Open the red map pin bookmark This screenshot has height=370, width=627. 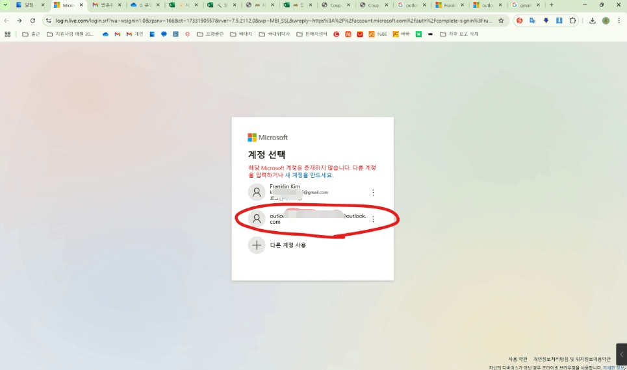[187, 34]
